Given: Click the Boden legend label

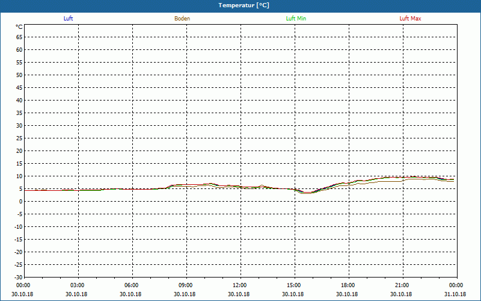Looking at the screenshot, I should [x=182, y=19].
